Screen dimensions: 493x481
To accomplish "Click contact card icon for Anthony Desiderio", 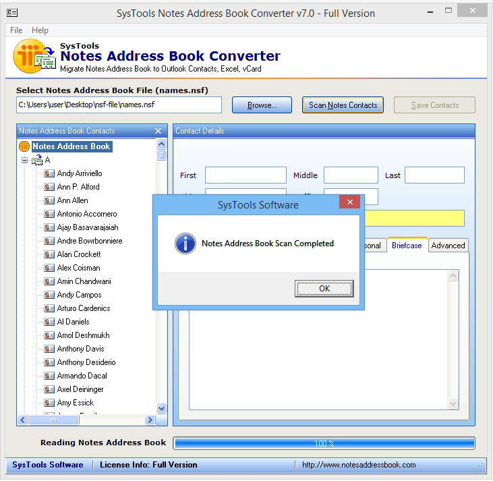I will [x=49, y=362].
